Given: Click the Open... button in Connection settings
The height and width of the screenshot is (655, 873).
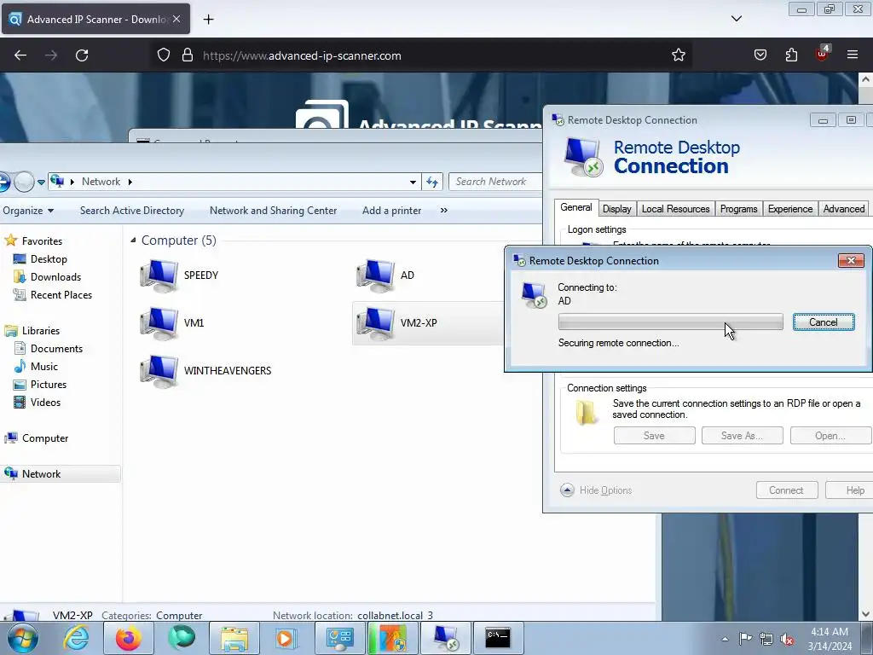Looking at the screenshot, I should 830,436.
